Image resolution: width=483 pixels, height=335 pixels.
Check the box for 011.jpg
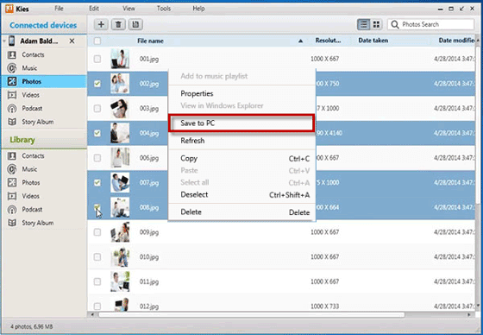point(97,281)
